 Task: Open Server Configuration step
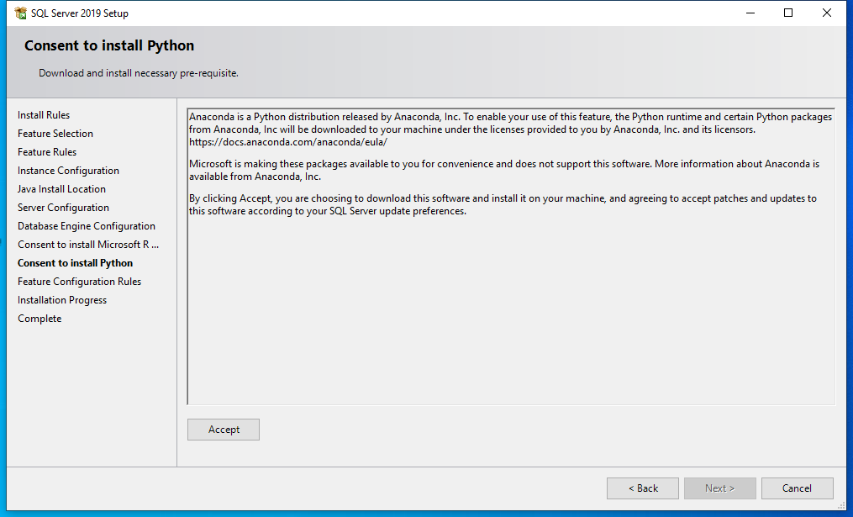[x=63, y=208]
